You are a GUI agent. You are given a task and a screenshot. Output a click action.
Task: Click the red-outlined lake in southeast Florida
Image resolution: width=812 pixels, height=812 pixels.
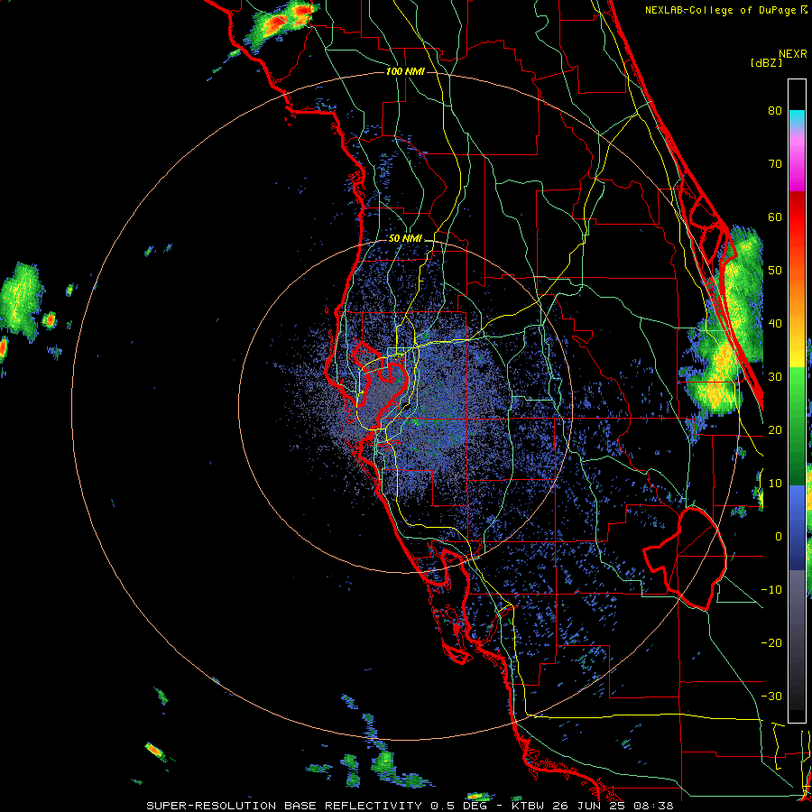tap(685, 558)
